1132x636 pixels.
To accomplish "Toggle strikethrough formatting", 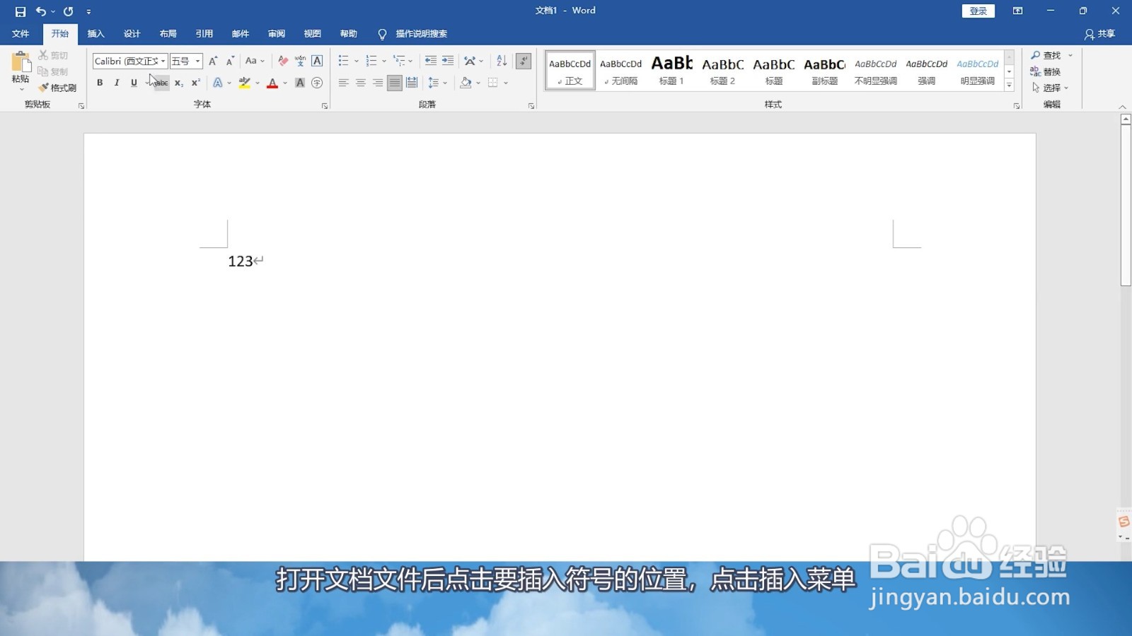I will (162, 83).
